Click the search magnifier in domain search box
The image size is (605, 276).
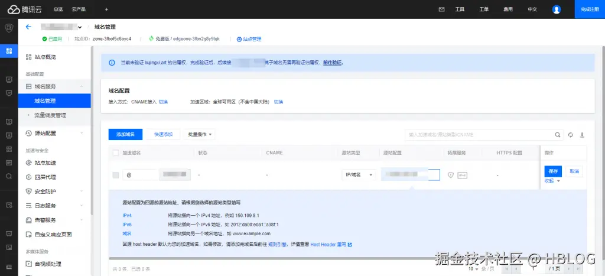coord(558,135)
